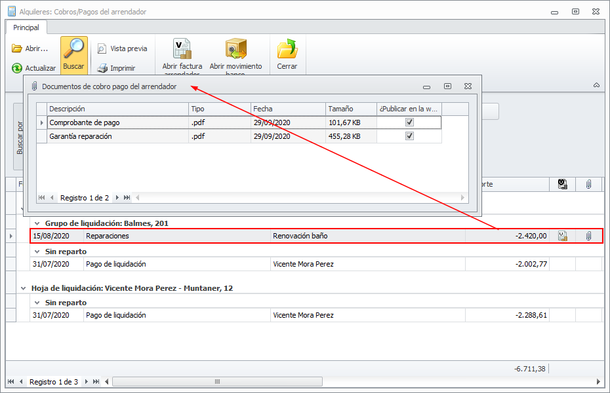Screen dimensions: 610x393
Task: Click the row indicator arrow of Comprobante de pago
Action: 41,122
